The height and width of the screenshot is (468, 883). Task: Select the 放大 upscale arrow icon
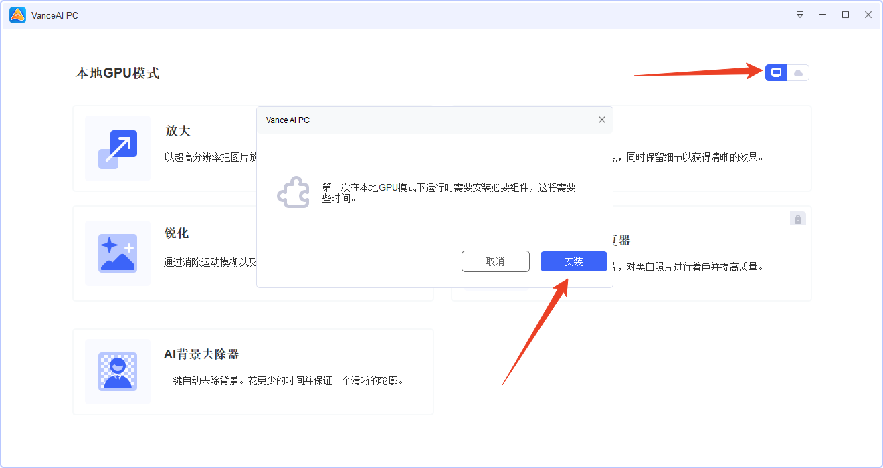(x=117, y=148)
